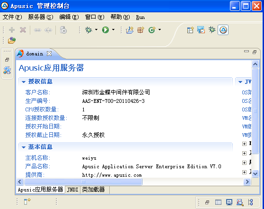Open the Debug dropdown arrow

(96, 30)
